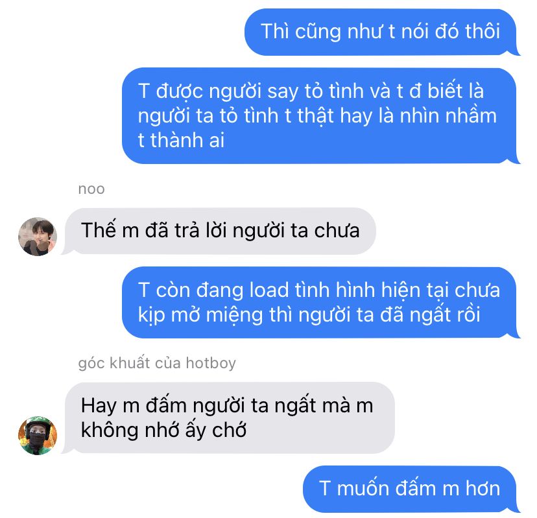Click the word 'thôi' in the top bubble
This screenshot has height=518, width=537.
[483, 32]
